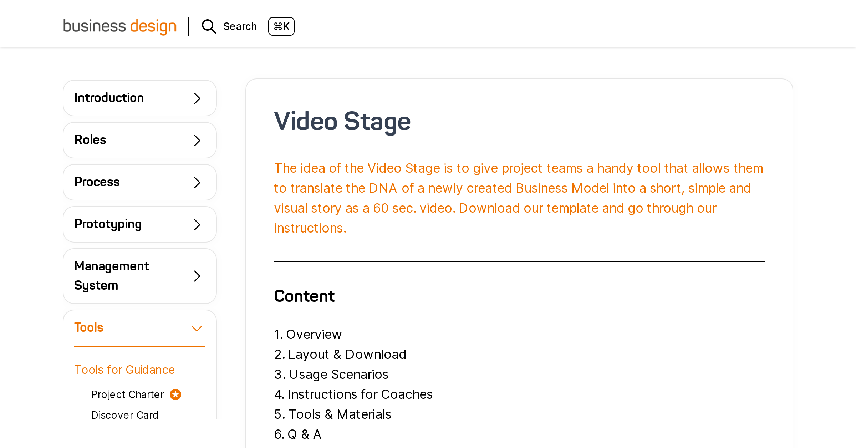The height and width of the screenshot is (448, 856).
Task: Click the star badge beside Project Charter
Action: 175,394
